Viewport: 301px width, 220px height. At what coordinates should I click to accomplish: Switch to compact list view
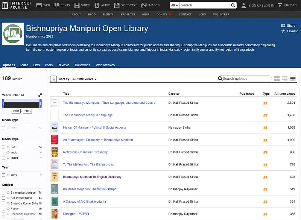293,79
